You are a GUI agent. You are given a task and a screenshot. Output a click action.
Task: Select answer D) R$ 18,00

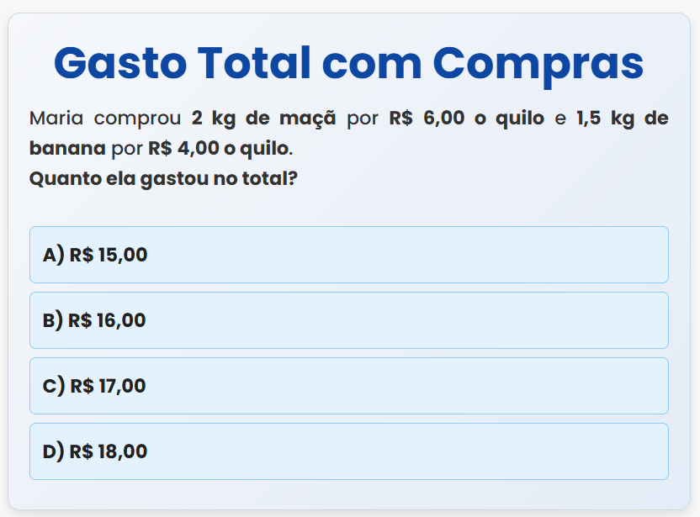[x=348, y=451]
